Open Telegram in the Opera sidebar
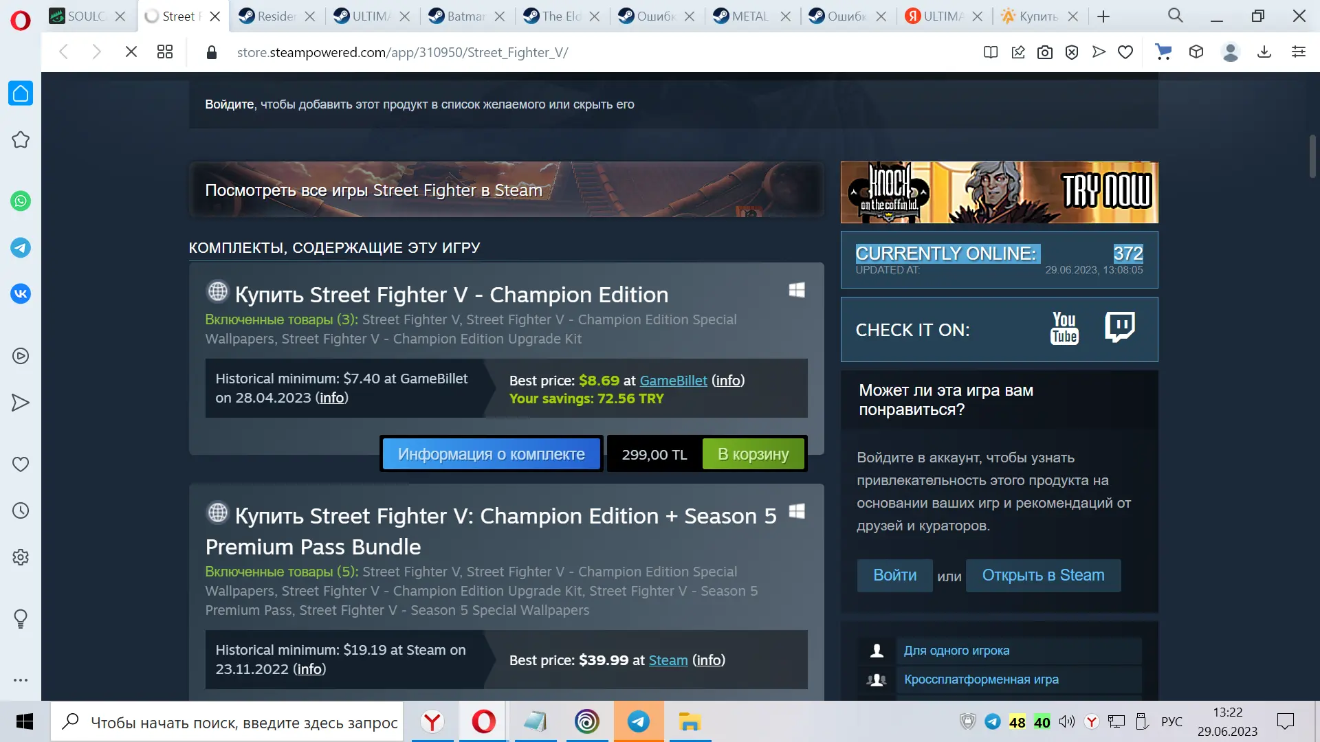1320x742 pixels. [21, 247]
